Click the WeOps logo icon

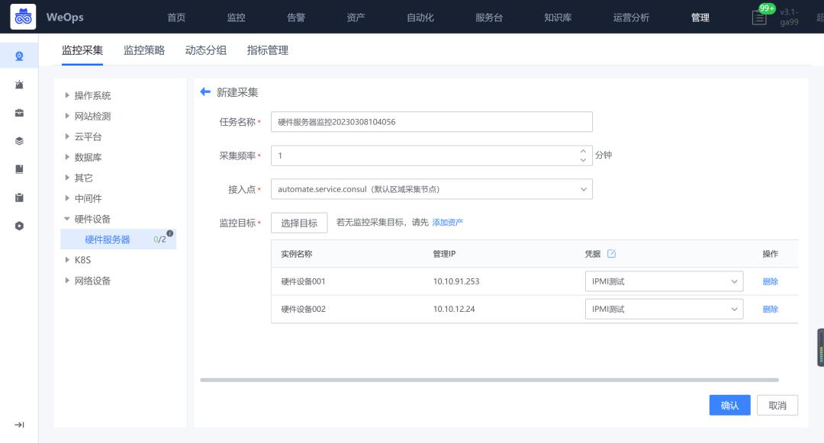pos(22,17)
